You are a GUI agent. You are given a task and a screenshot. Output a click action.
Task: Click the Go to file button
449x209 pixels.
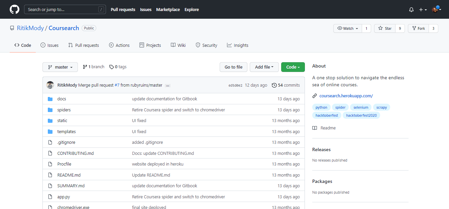pyautogui.click(x=233, y=67)
